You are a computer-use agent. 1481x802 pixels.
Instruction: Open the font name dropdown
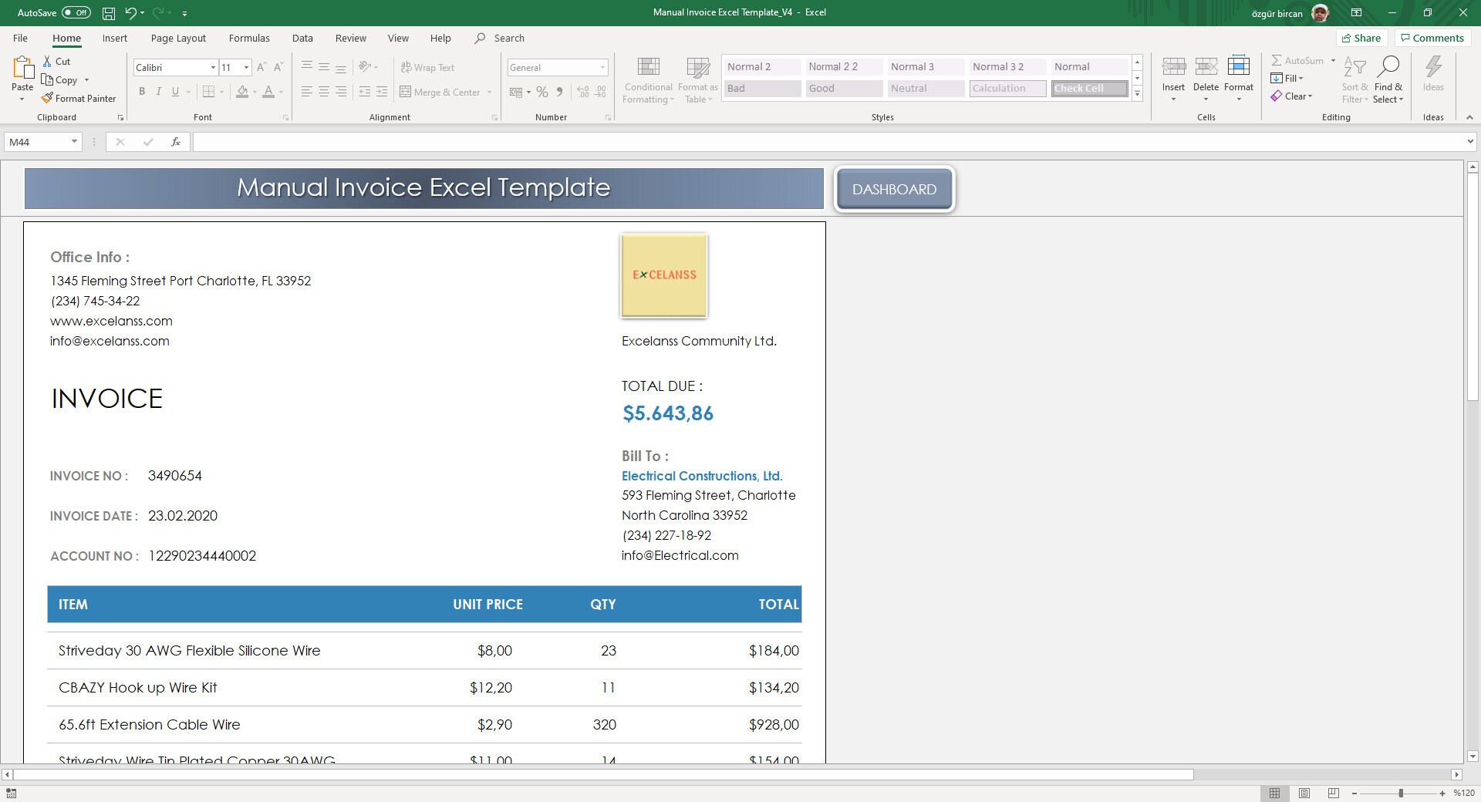click(213, 68)
